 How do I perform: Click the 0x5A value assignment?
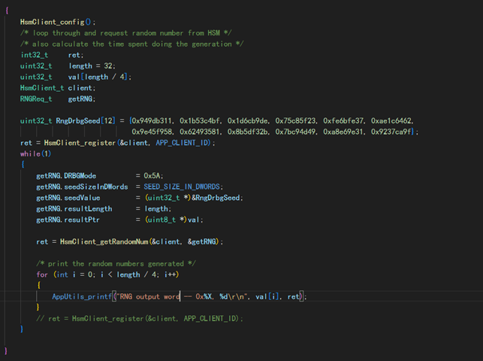point(152,176)
